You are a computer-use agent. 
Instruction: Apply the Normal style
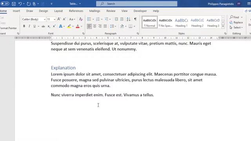pos(150,22)
